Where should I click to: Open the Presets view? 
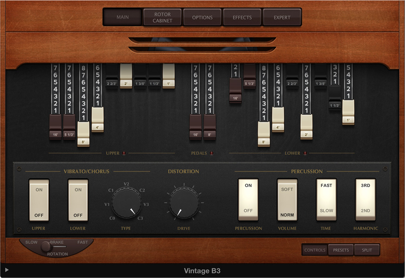(341, 250)
